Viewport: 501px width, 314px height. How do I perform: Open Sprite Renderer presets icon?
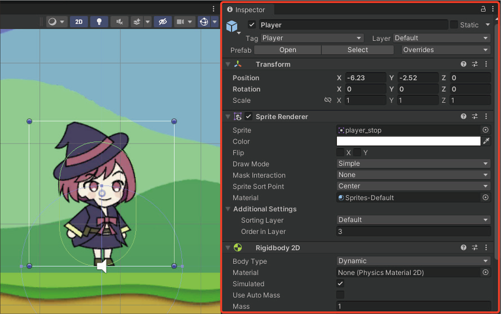(475, 117)
